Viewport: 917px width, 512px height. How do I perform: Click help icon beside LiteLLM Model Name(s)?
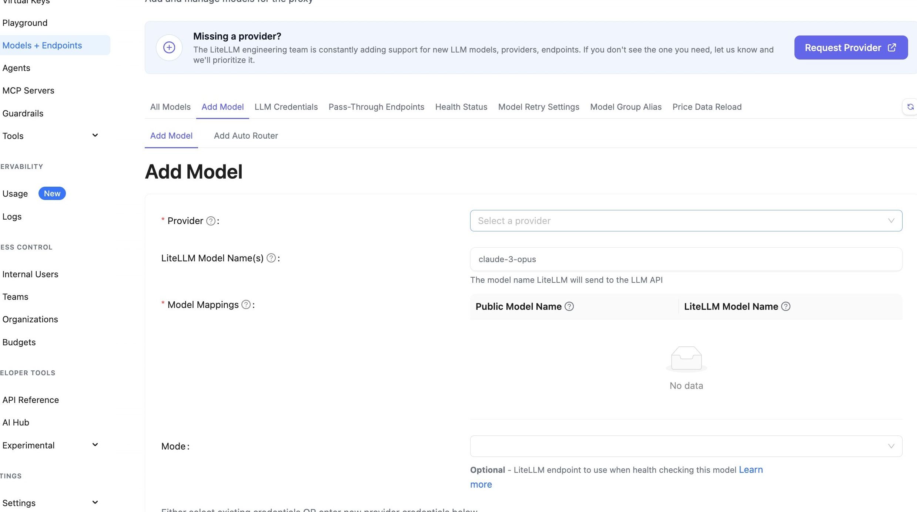point(271,258)
